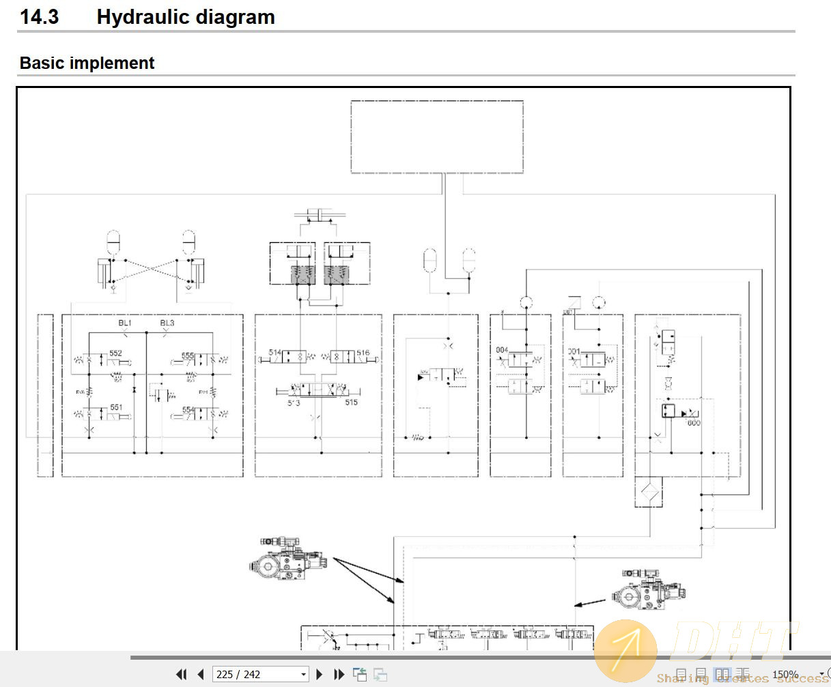831x687 pixels.
Task: Open the 150% zoom level dropdown
Action: (821, 674)
